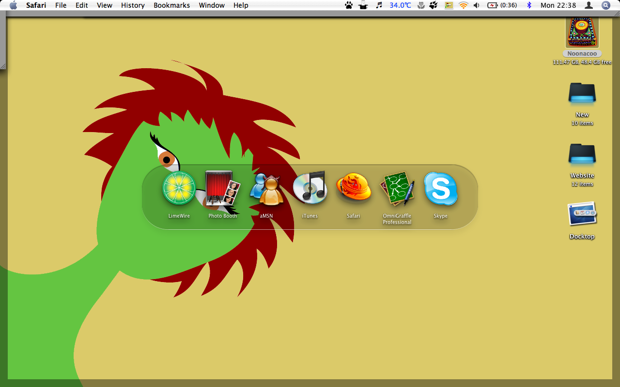This screenshot has width=620, height=387.
Task: Click the double paw prints menu bar icon
Action: click(434, 5)
